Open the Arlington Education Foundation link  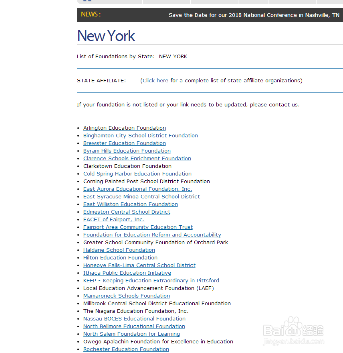coord(125,128)
